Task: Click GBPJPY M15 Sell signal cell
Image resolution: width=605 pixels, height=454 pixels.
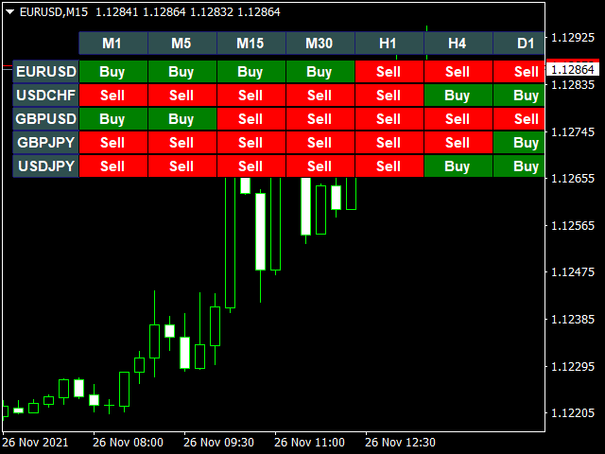Action: tap(251, 143)
